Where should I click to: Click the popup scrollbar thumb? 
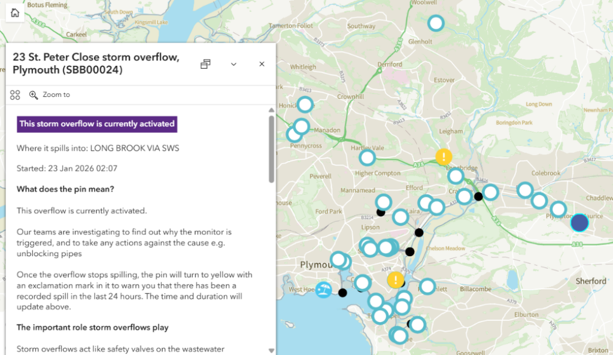(x=271, y=148)
